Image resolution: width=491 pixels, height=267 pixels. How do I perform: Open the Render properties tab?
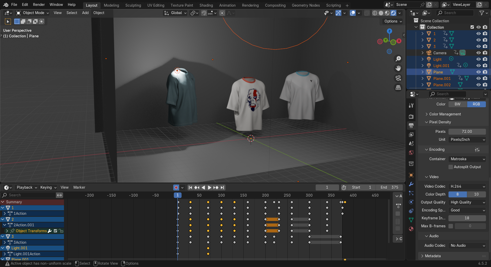pyautogui.click(x=411, y=116)
